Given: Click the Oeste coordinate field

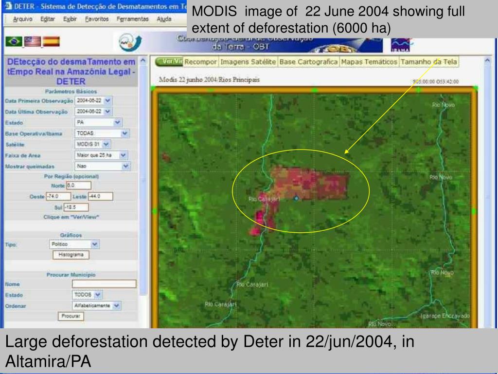Looking at the screenshot, I should coord(58,196).
